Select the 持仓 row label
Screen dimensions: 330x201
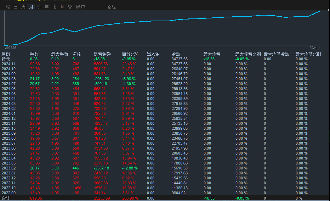tap(6, 59)
